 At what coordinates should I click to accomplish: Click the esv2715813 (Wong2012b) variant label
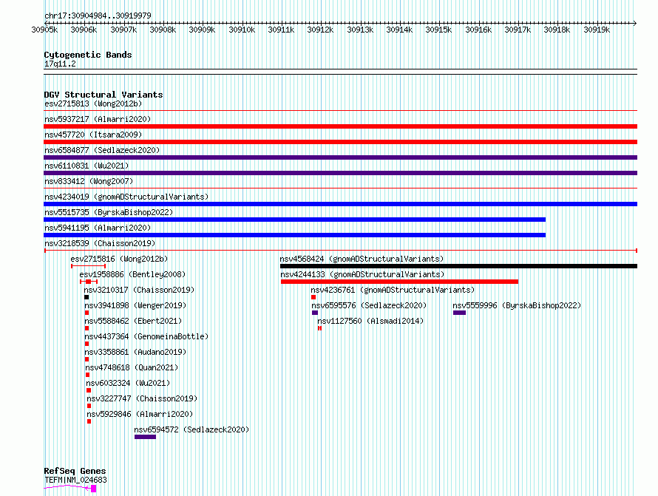[93, 103]
